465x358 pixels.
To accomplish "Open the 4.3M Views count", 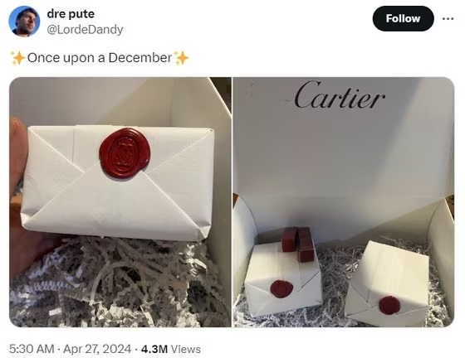I will [x=171, y=349].
